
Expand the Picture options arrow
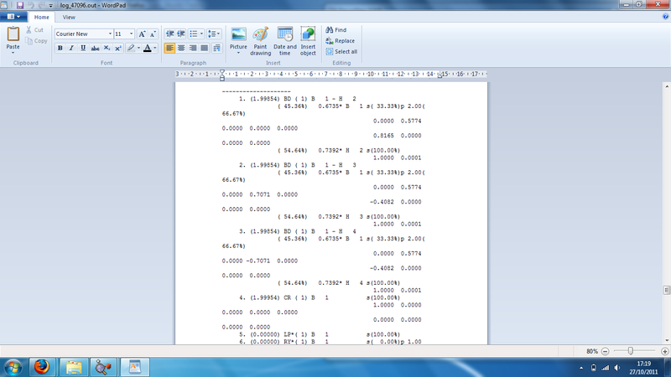pyautogui.click(x=238, y=53)
